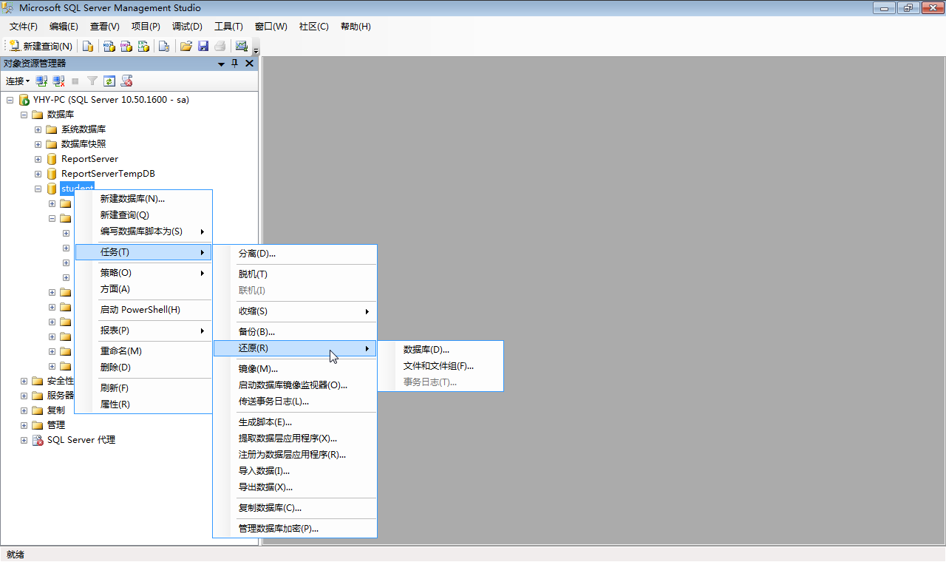Click the Analysis Services XMLA Query icon
The width and height of the screenshot is (946, 562).
[x=144, y=46]
